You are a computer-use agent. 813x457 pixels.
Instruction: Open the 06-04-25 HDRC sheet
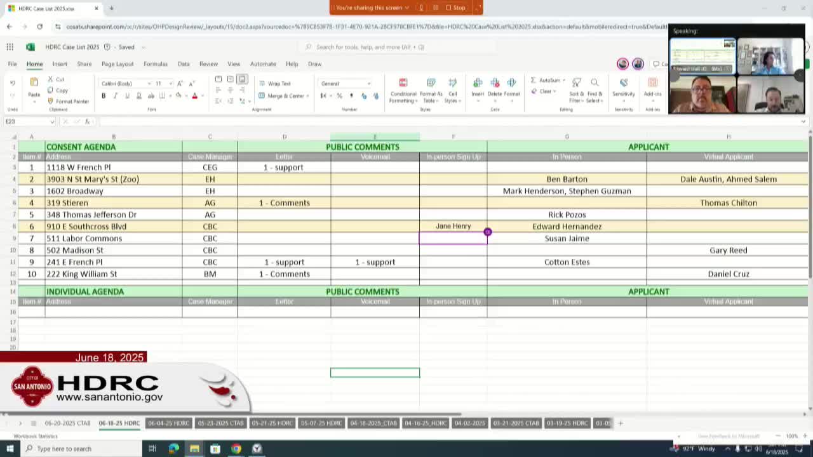point(168,423)
